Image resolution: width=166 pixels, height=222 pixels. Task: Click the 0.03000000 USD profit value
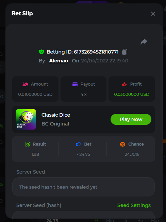pyautogui.click(x=132, y=94)
